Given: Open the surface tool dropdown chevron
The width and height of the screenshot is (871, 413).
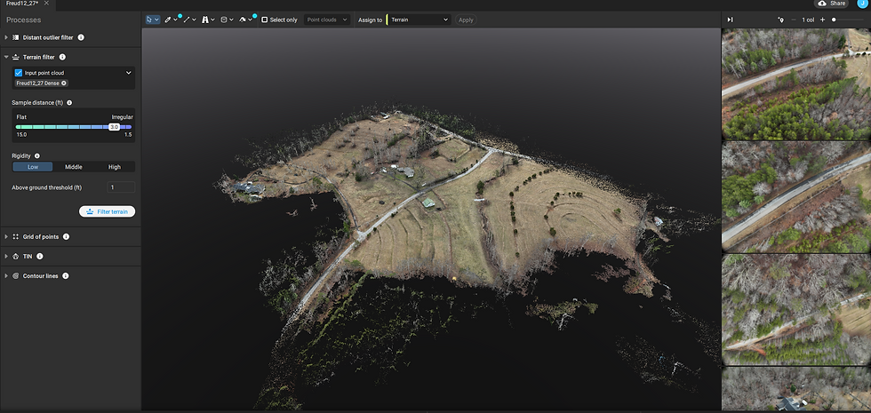Looking at the screenshot, I should pyautogui.click(x=250, y=20).
